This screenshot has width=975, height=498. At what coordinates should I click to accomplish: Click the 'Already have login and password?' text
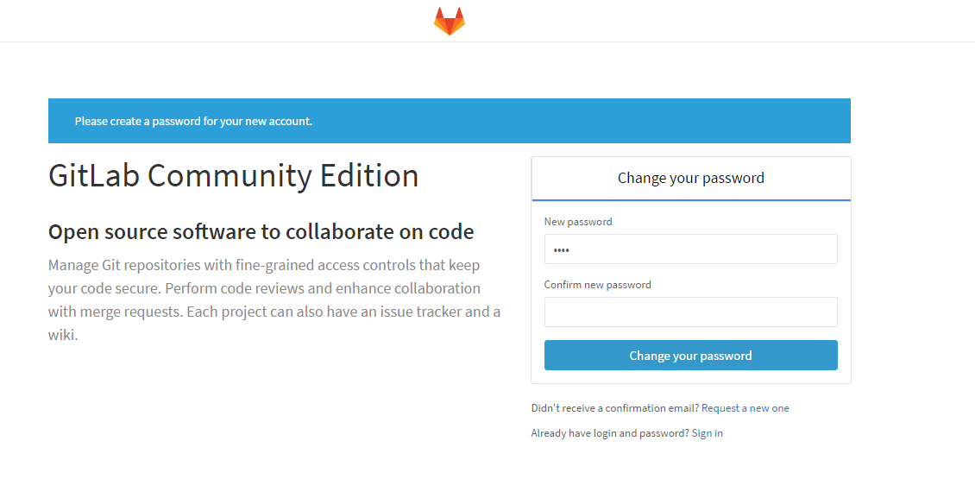point(610,433)
